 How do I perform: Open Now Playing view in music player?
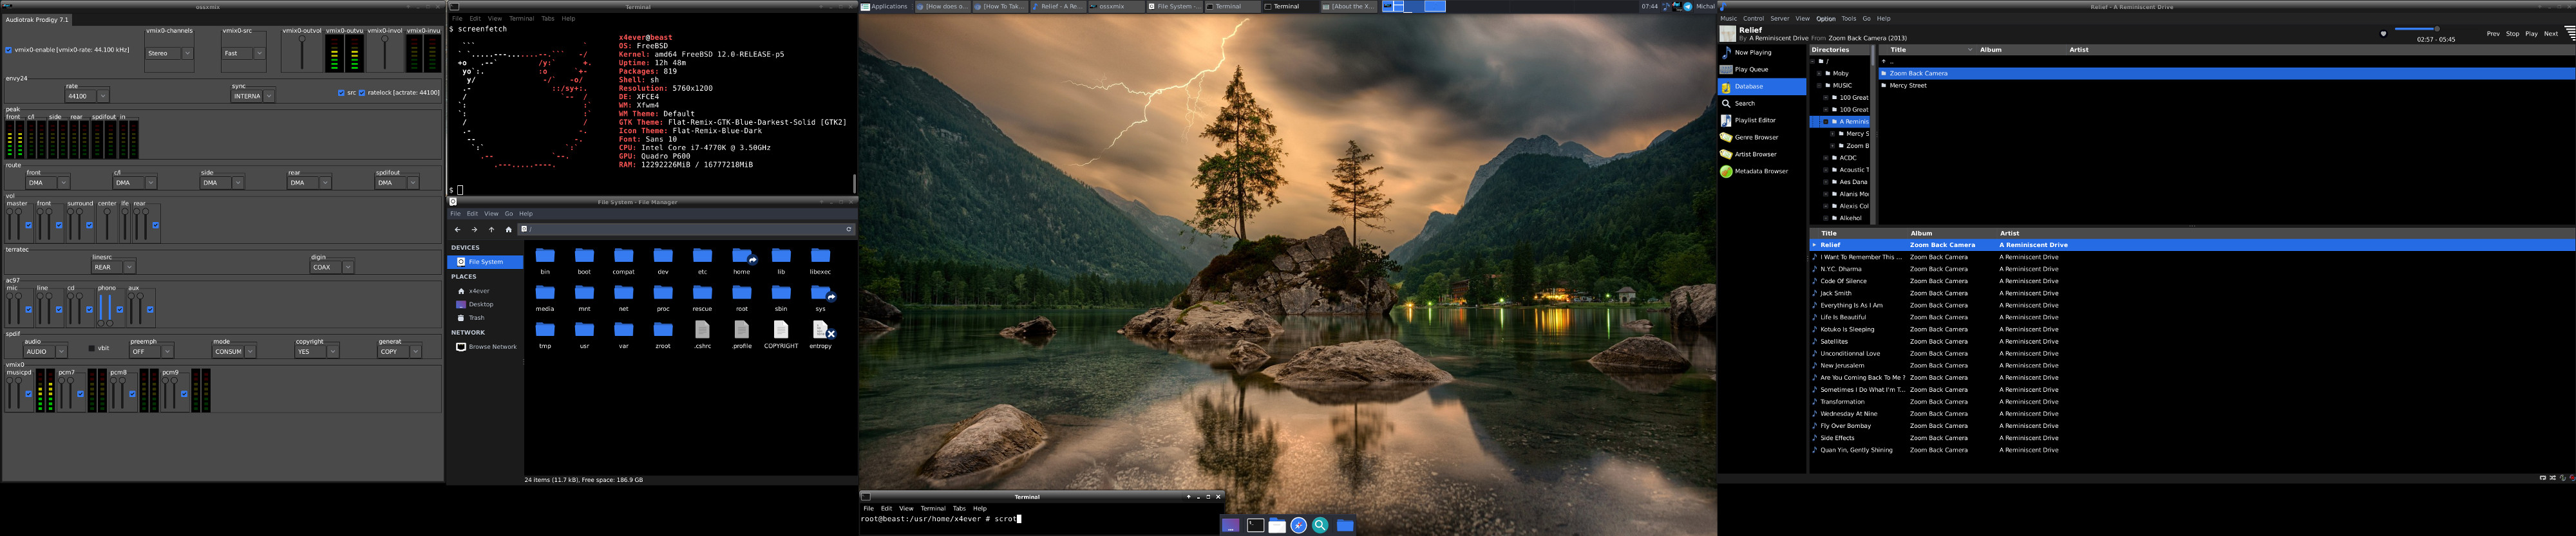point(1761,52)
